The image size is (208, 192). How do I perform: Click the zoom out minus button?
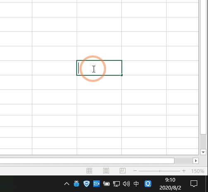[135, 171]
